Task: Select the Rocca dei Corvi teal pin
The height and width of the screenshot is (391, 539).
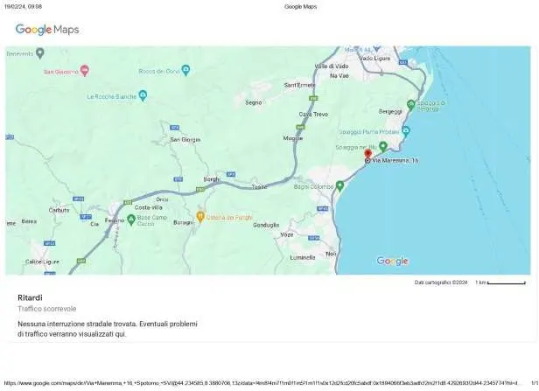Action: click(185, 71)
